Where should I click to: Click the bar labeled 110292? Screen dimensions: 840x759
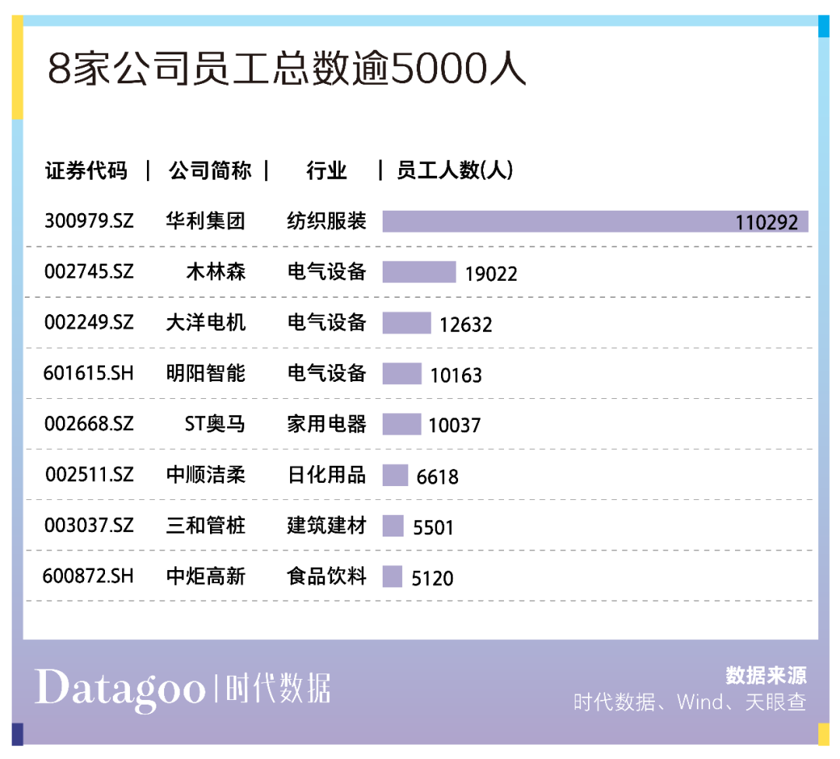tap(595, 221)
